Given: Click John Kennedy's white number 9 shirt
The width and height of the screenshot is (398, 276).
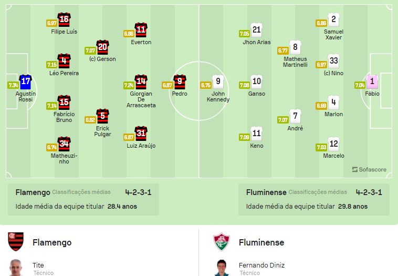Looking at the screenshot, I should pyautogui.click(x=218, y=81).
